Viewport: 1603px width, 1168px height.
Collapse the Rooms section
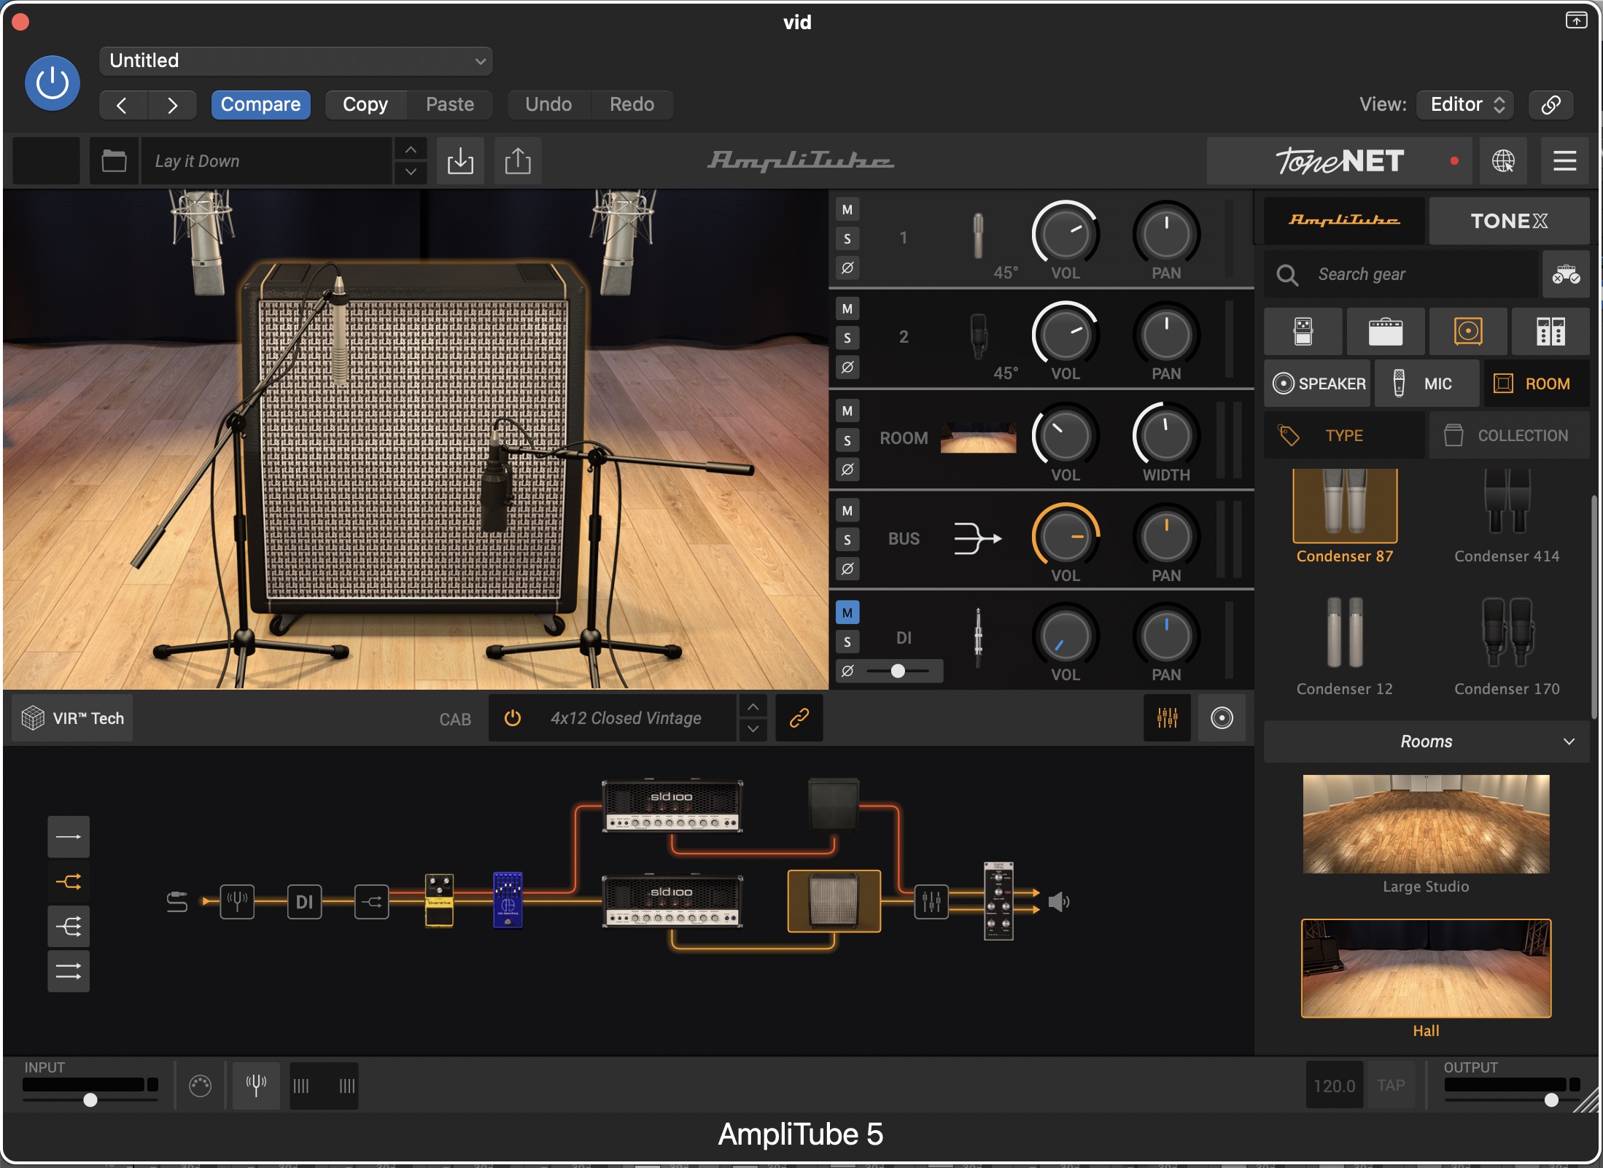click(x=1569, y=741)
